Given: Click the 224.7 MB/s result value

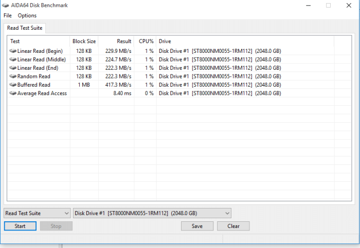Looking at the screenshot, I should pyautogui.click(x=118, y=60).
